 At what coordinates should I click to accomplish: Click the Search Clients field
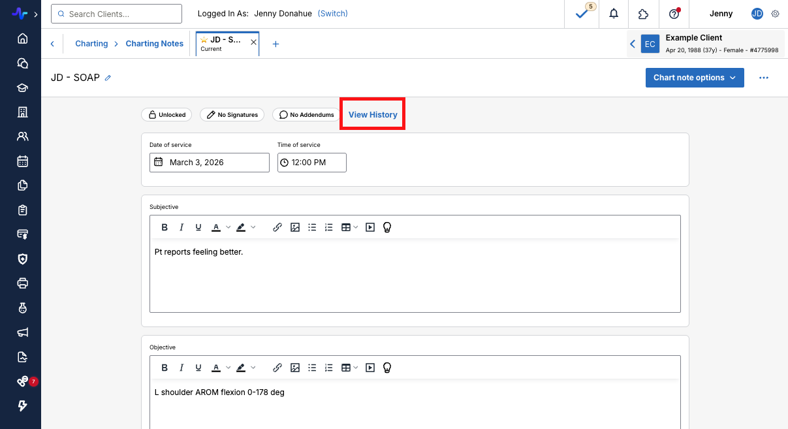(x=116, y=14)
